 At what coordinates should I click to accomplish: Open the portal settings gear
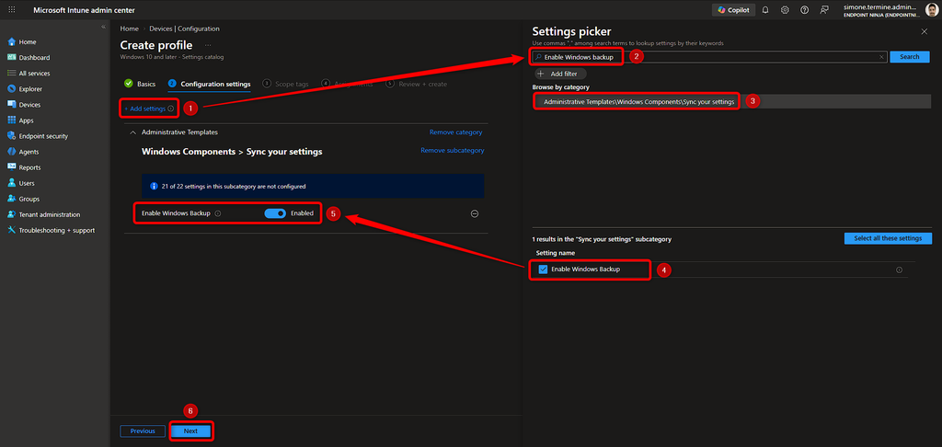(785, 10)
